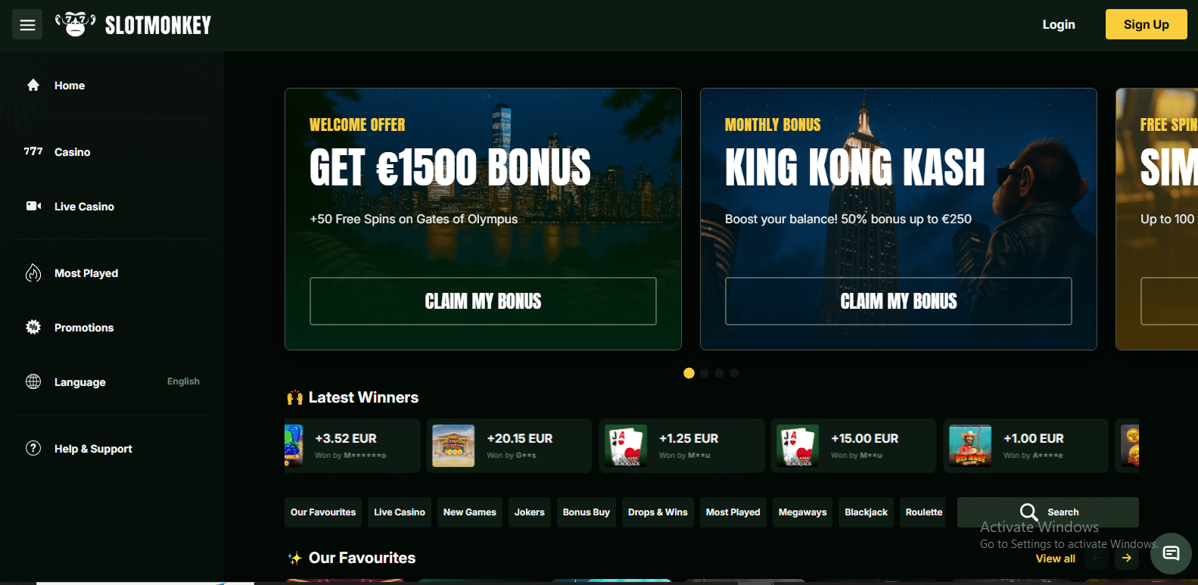Viewport: 1198px width, 585px height.
Task: Click the game Search field
Action: click(1048, 512)
